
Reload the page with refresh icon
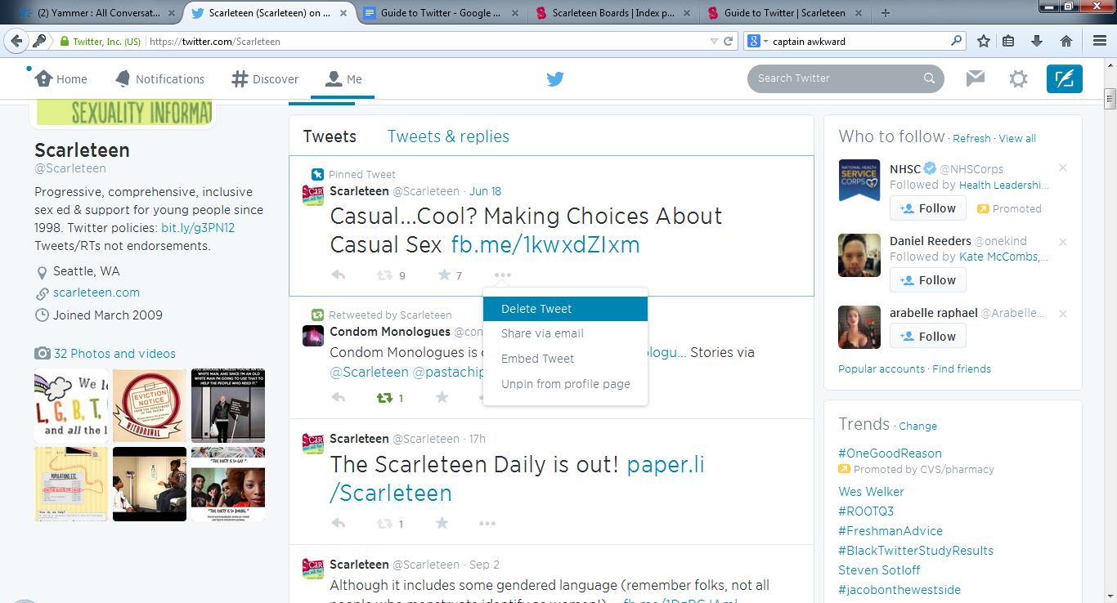coord(729,41)
